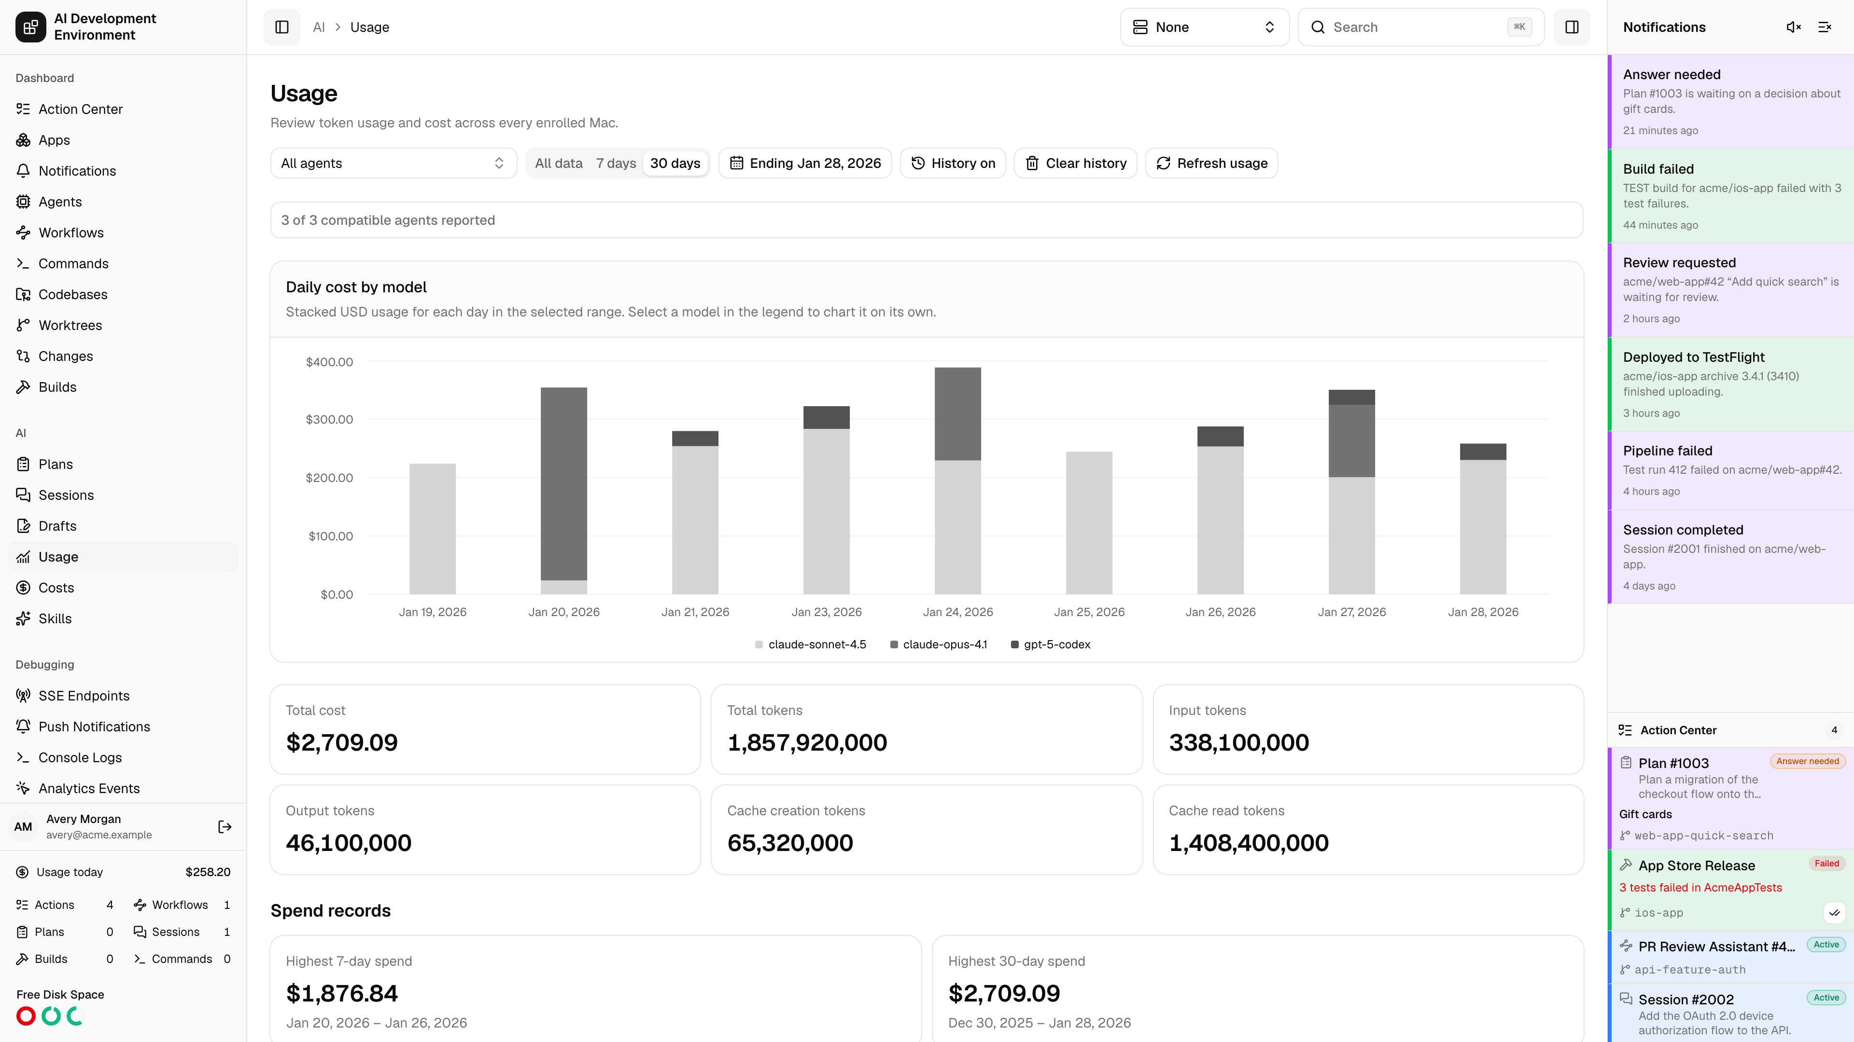Click Usage today $258.20 row
This screenshot has width=1854, height=1042.
click(123, 872)
